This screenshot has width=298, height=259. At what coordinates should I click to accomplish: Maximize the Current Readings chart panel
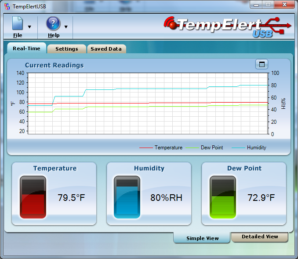coord(262,64)
